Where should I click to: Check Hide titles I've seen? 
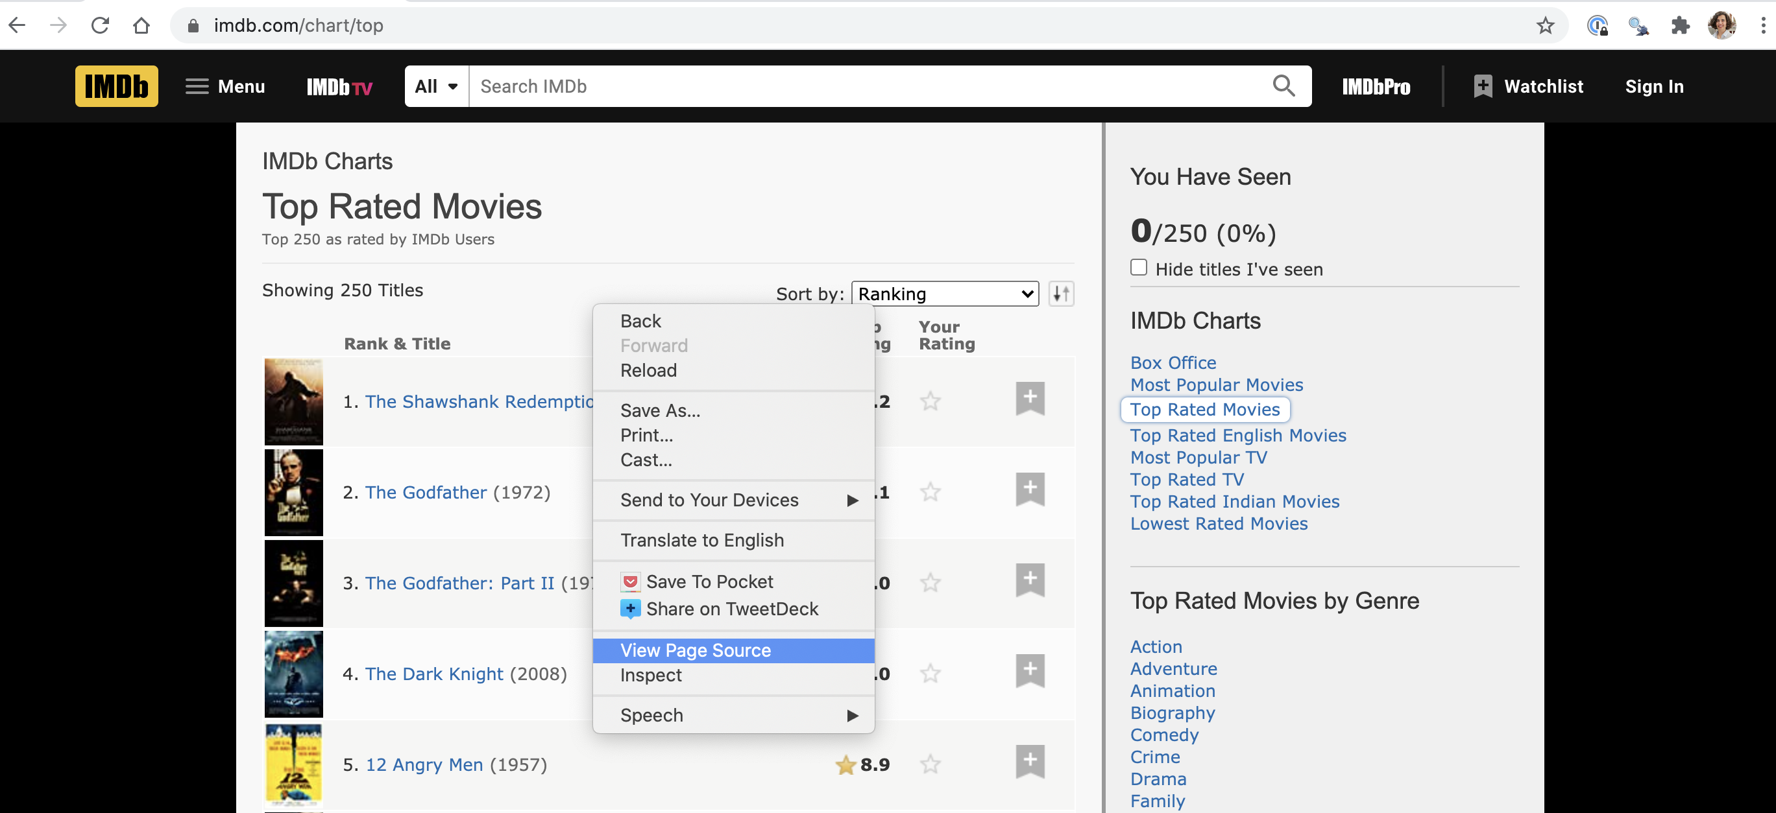(x=1139, y=268)
